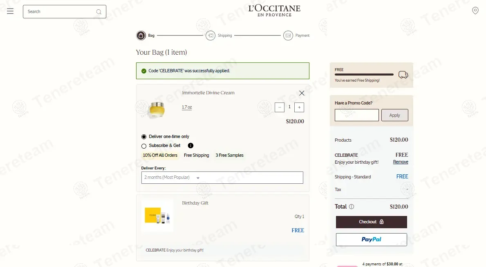Remove Immortelle Divine Cream with X icon
486x267 pixels.
pyautogui.click(x=302, y=93)
